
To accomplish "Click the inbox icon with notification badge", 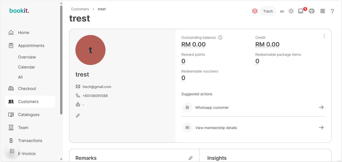I will (300, 11).
